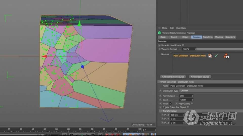
Task: Enable the Show All Used Points checkbox
Action: tap(183, 45)
